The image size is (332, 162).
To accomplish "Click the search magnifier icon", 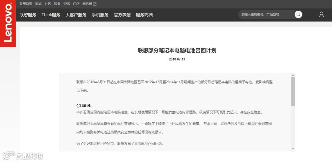I will click(298, 15).
